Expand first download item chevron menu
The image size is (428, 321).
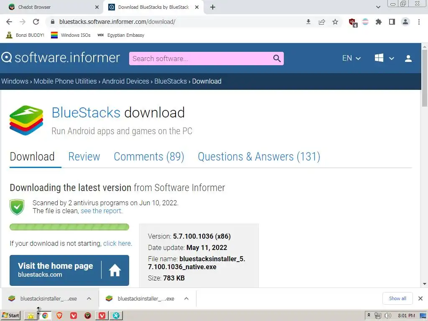[89, 298]
